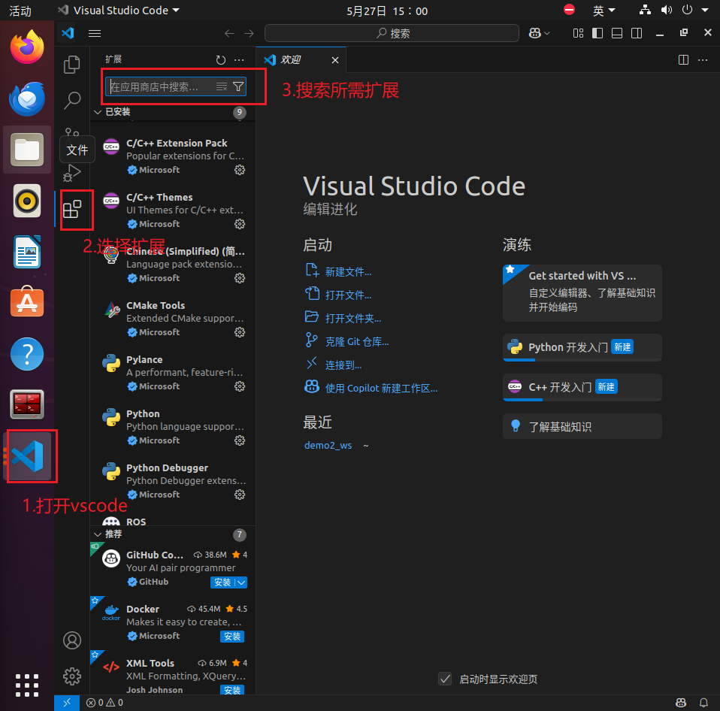Manage Python Debugger extension gear
Viewport: 720px width, 711px height.
click(x=240, y=495)
